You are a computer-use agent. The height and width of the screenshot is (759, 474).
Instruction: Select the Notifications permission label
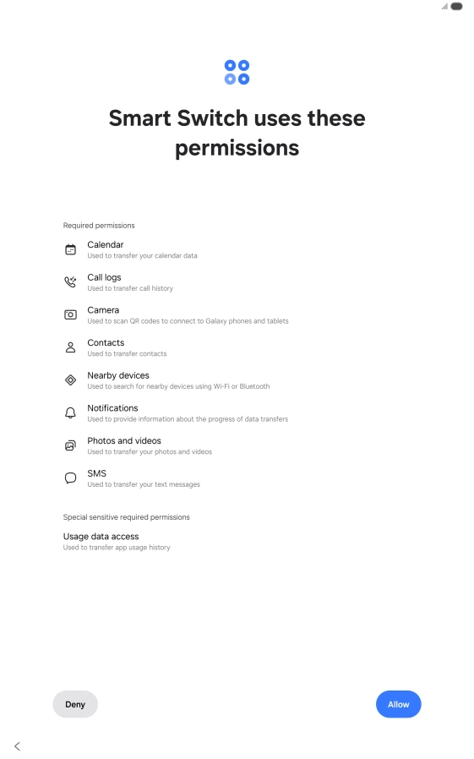click(x=112, y=408)
